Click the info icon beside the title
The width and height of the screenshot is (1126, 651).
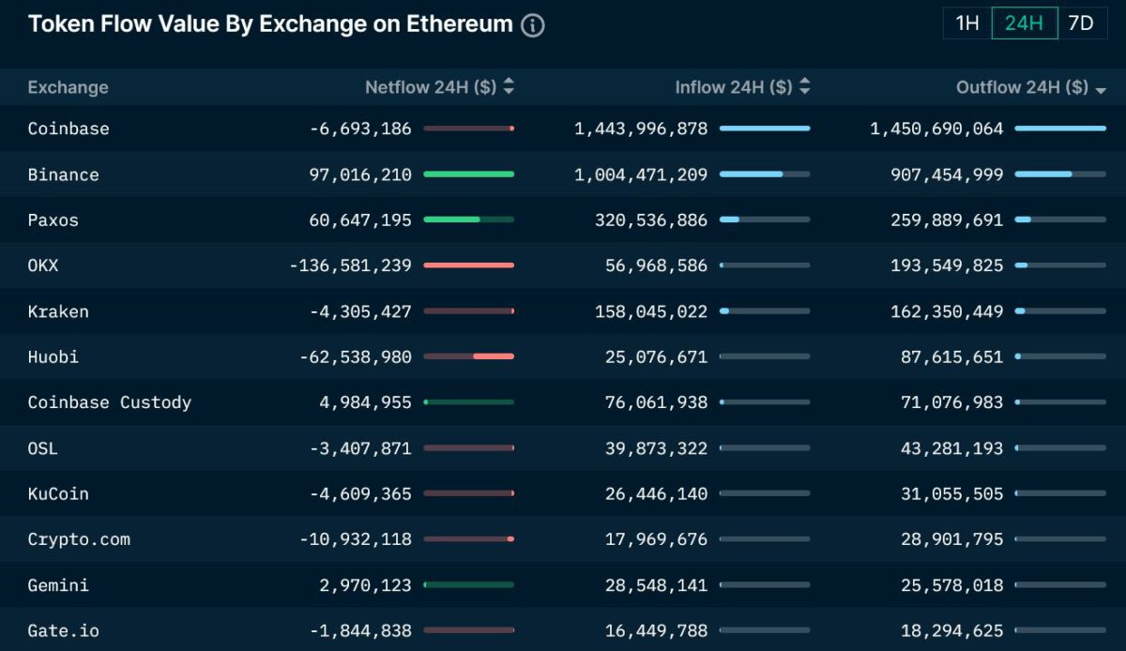[533, 25]
